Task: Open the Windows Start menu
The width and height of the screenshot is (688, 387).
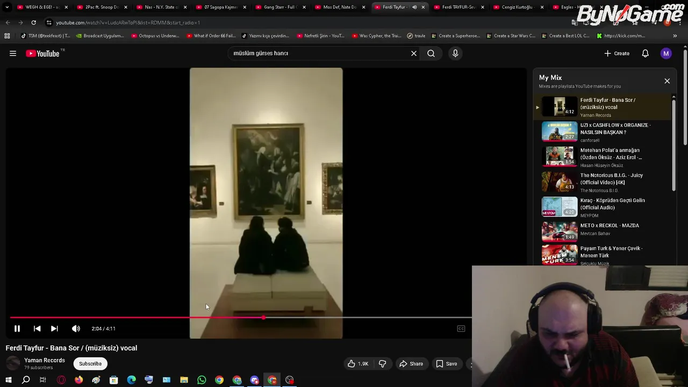Action: [9, 381]
